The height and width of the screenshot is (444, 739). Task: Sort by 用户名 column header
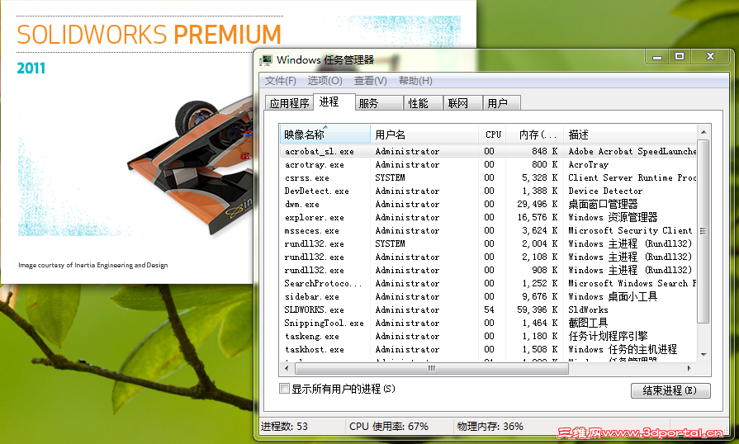click(424, 135)
